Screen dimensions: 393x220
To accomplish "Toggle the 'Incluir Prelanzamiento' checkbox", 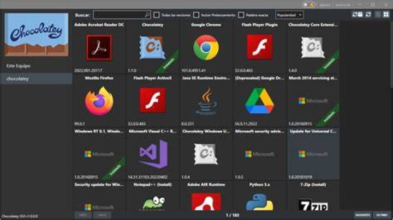I will (x=196, y=15).
